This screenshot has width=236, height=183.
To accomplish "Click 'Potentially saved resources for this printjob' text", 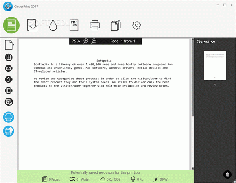I will [105, 172].
